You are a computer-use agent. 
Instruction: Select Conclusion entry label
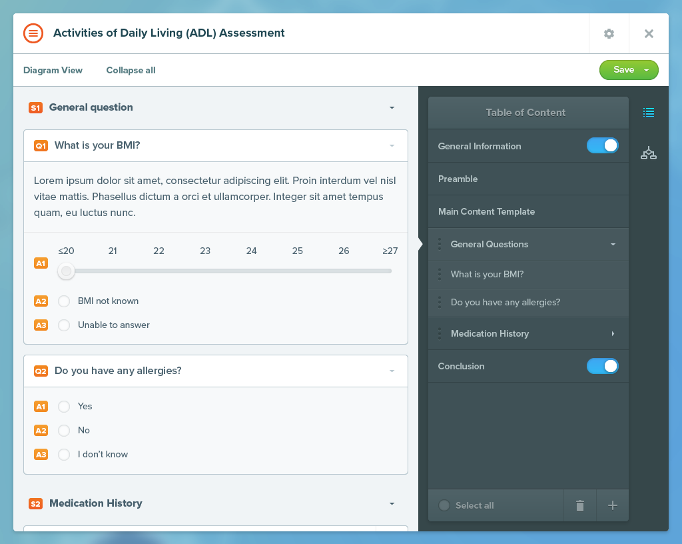(x=461, y=366)
